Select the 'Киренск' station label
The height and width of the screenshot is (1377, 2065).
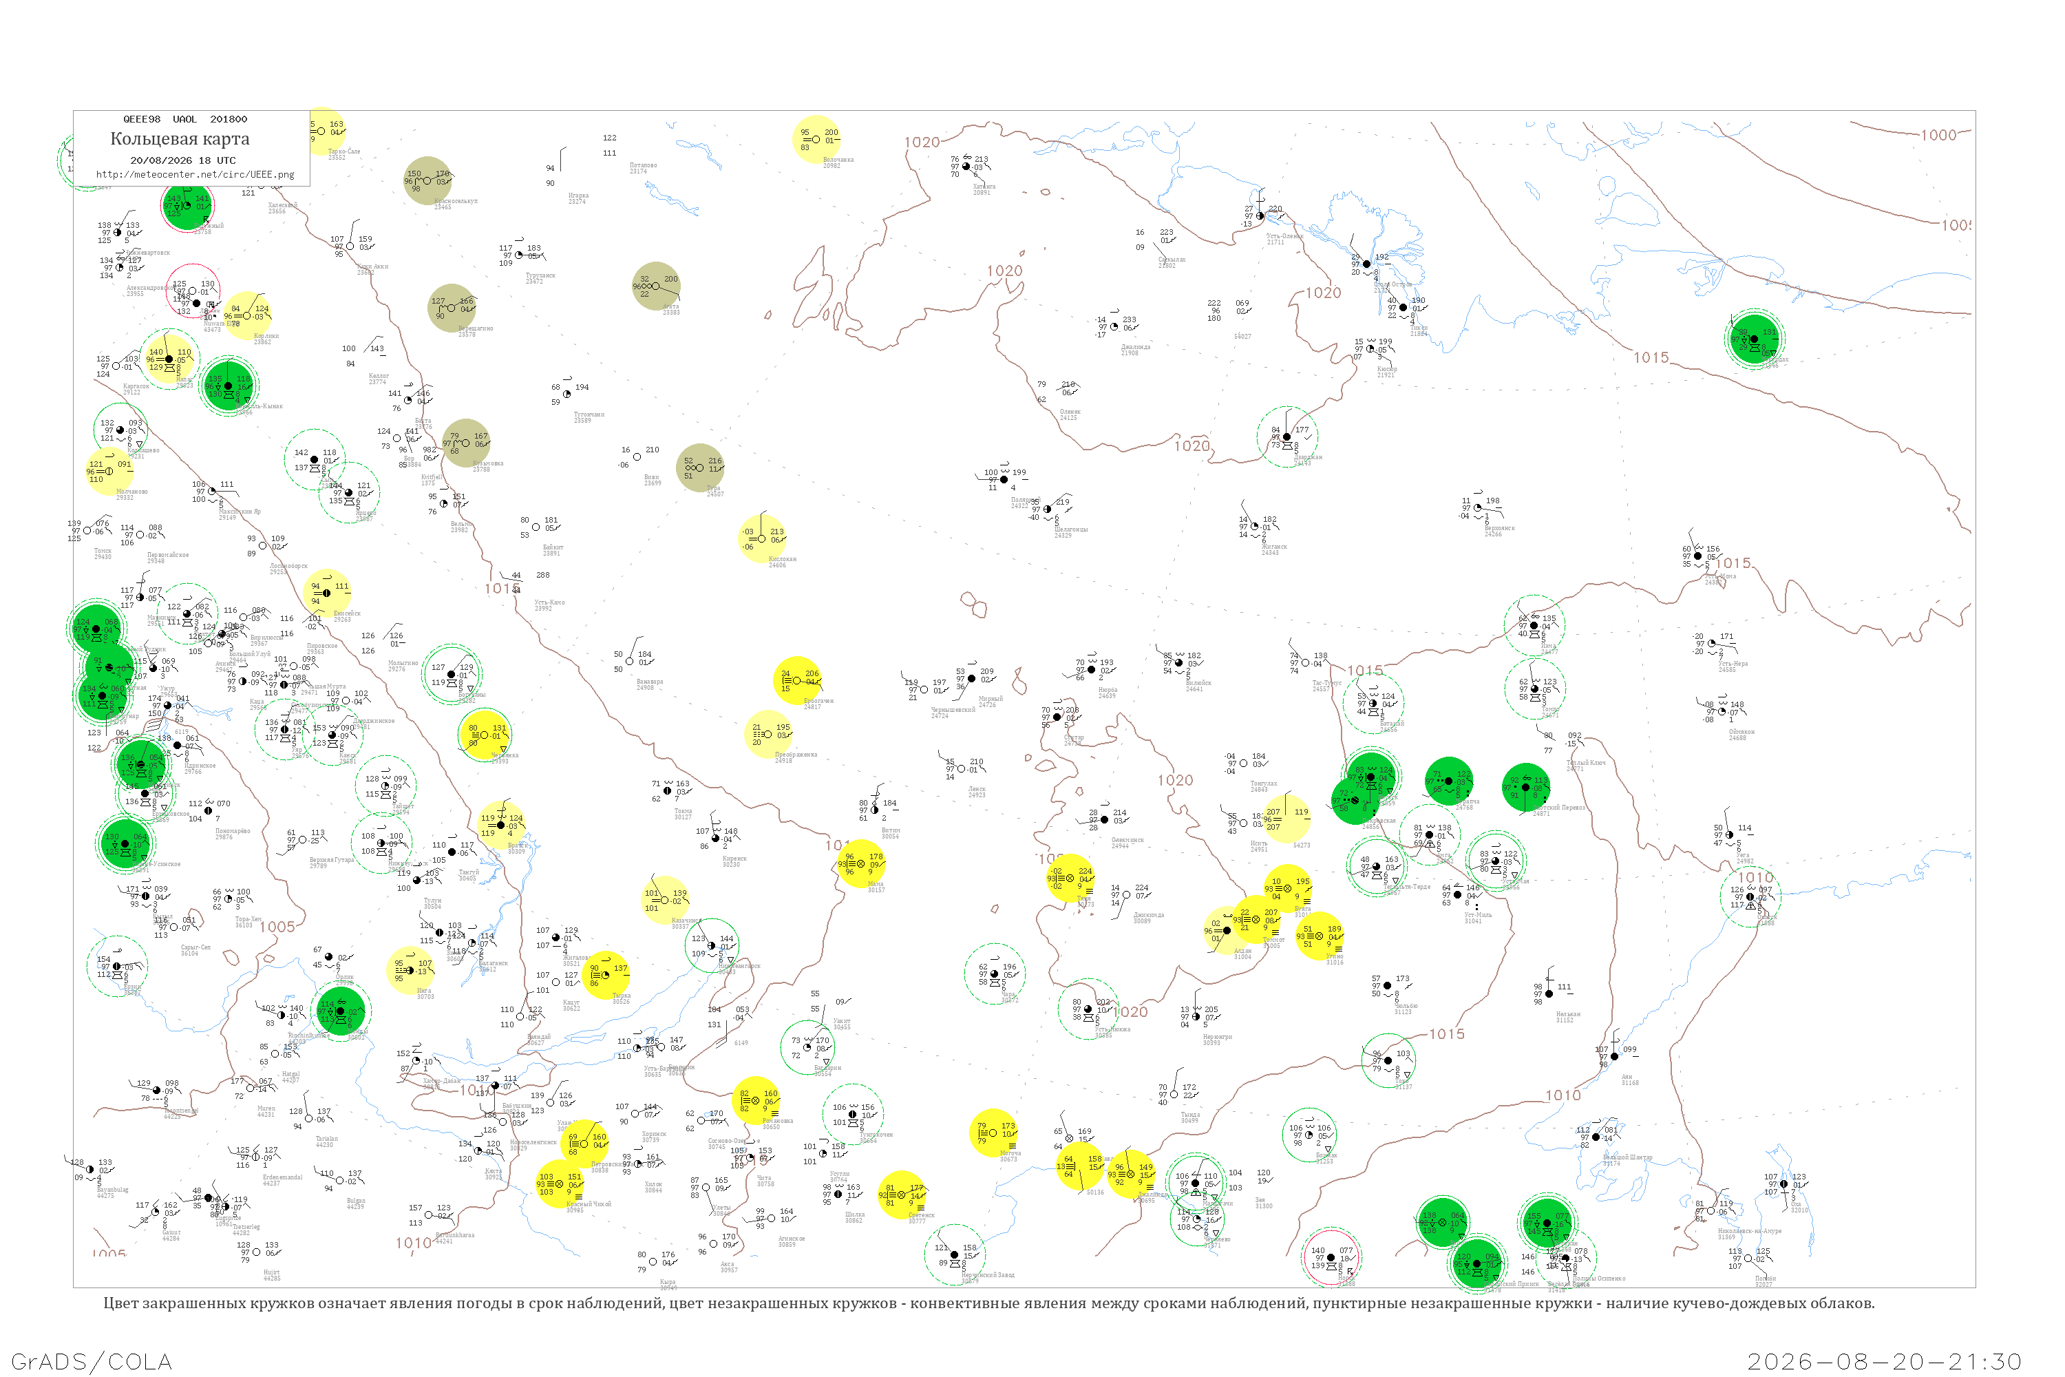(735, 859)
